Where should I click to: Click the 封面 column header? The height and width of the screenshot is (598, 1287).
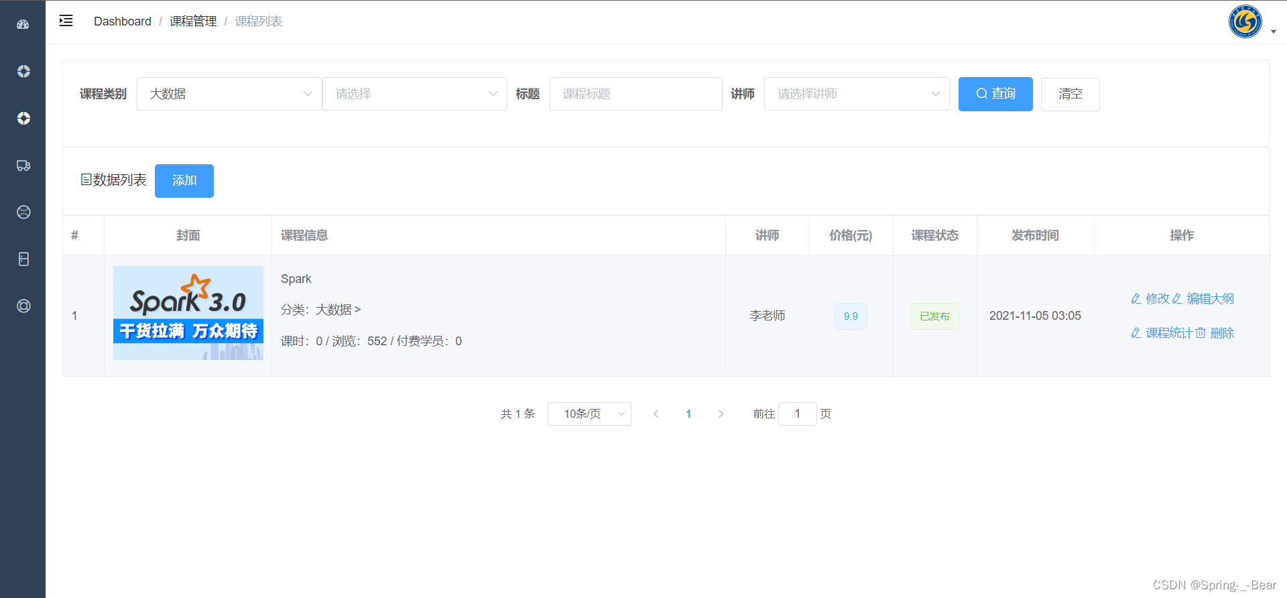(188, 235)
